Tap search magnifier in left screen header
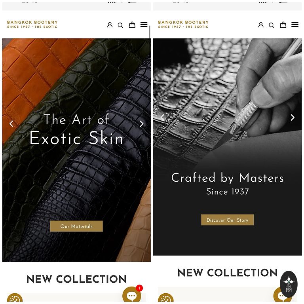Screen dimensions: 304x304 (121, 25)
